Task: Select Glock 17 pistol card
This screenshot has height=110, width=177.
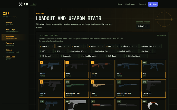Action: (x=153, y=89)
